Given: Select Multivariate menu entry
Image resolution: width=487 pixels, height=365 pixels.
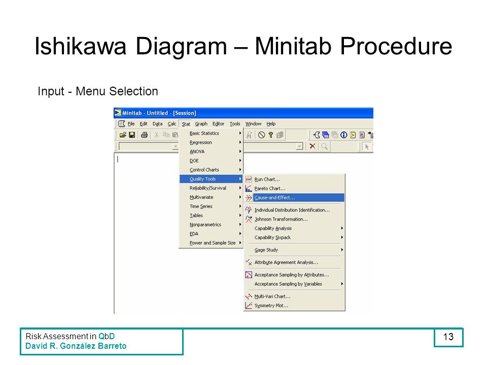Looking at the screenshot, I should tap(211, 197).
